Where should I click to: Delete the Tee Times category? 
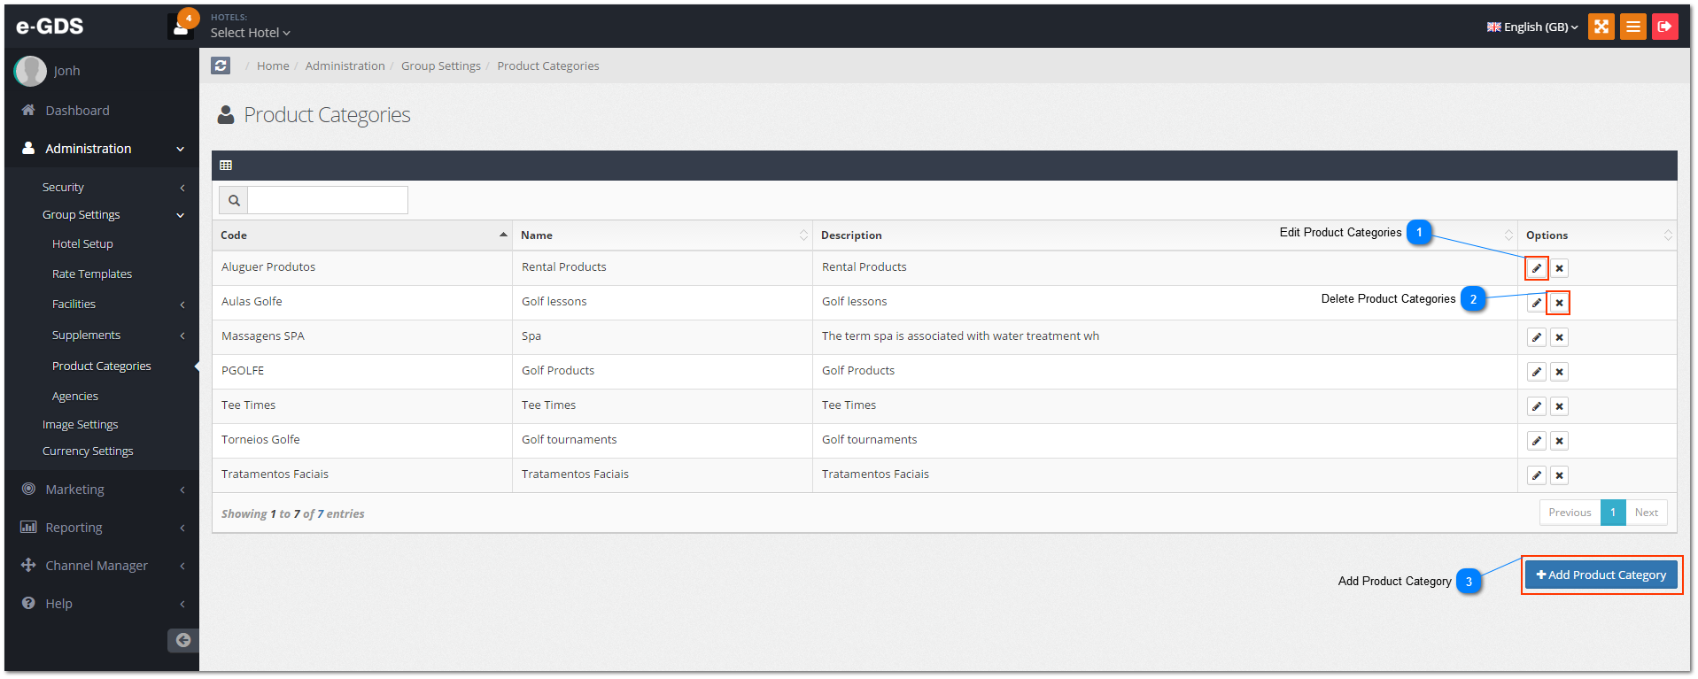click(1560, 406)
